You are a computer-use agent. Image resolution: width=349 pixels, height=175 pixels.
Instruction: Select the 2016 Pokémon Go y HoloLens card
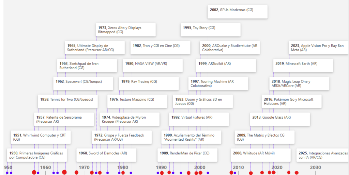point(292,101)
